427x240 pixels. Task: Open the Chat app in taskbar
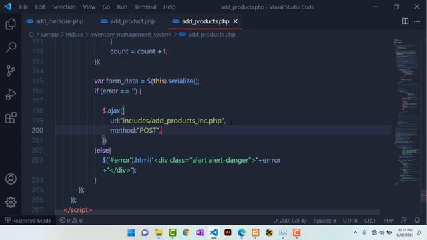tap(145, 233)
